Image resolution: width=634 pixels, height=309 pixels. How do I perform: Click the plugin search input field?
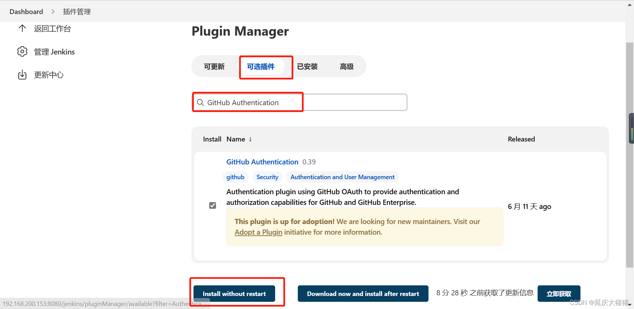[x=300, y=102]
